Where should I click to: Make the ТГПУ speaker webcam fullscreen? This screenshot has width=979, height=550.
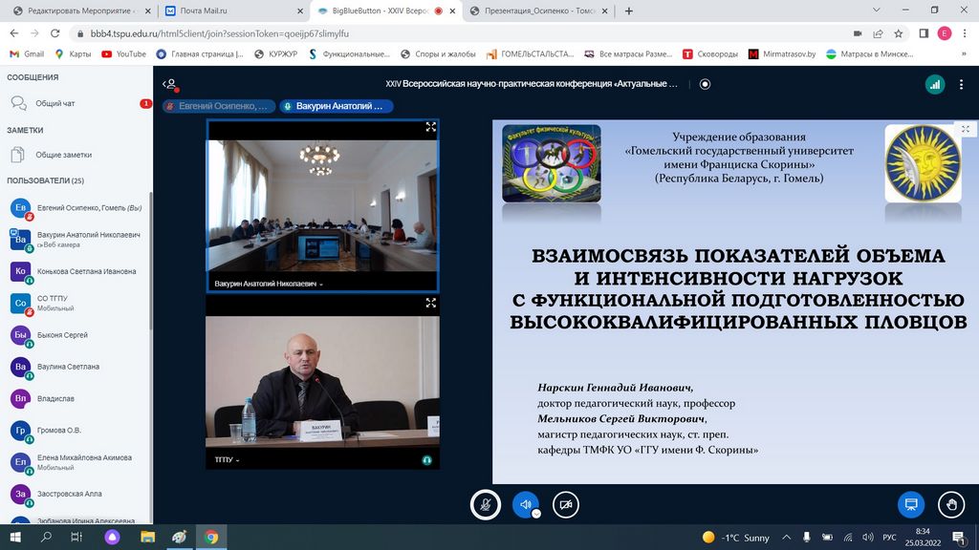coord(430,303)
